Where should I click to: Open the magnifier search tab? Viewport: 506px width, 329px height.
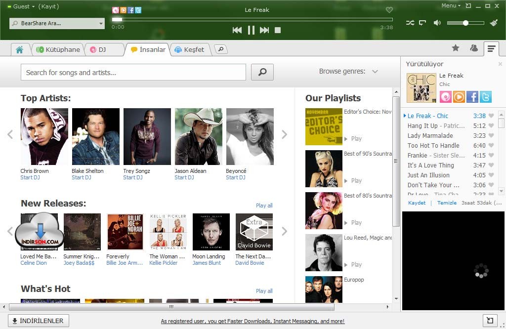tap(221, 49)
